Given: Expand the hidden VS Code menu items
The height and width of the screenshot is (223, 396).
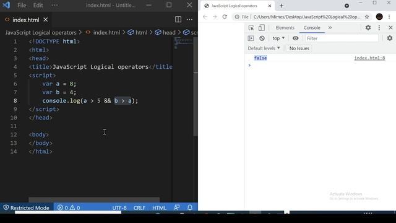Looking at the screenshot, I should [x=54, y=5].
